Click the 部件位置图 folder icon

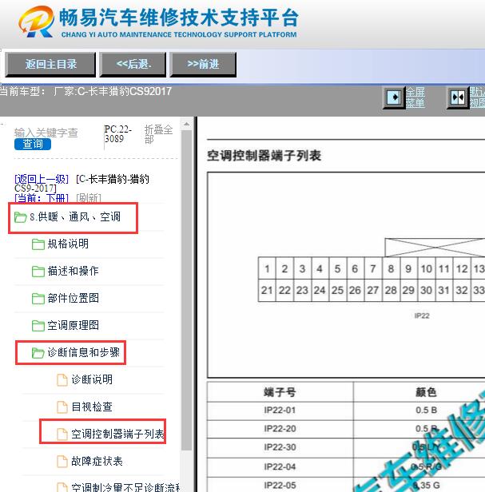pos(38,299)
